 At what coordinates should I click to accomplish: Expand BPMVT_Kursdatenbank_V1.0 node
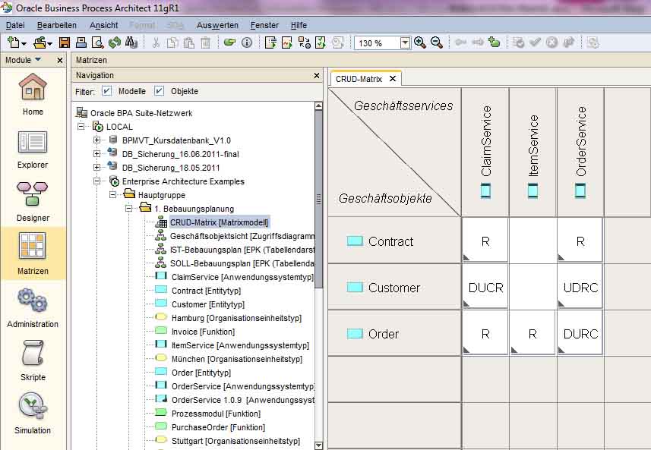pyautogui.click(x=96, y=140)
